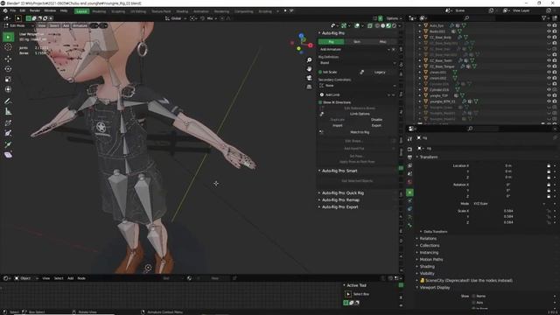Hide CC_Base_Body object with its eye icon
560x315 pixels.
[549, 37]
